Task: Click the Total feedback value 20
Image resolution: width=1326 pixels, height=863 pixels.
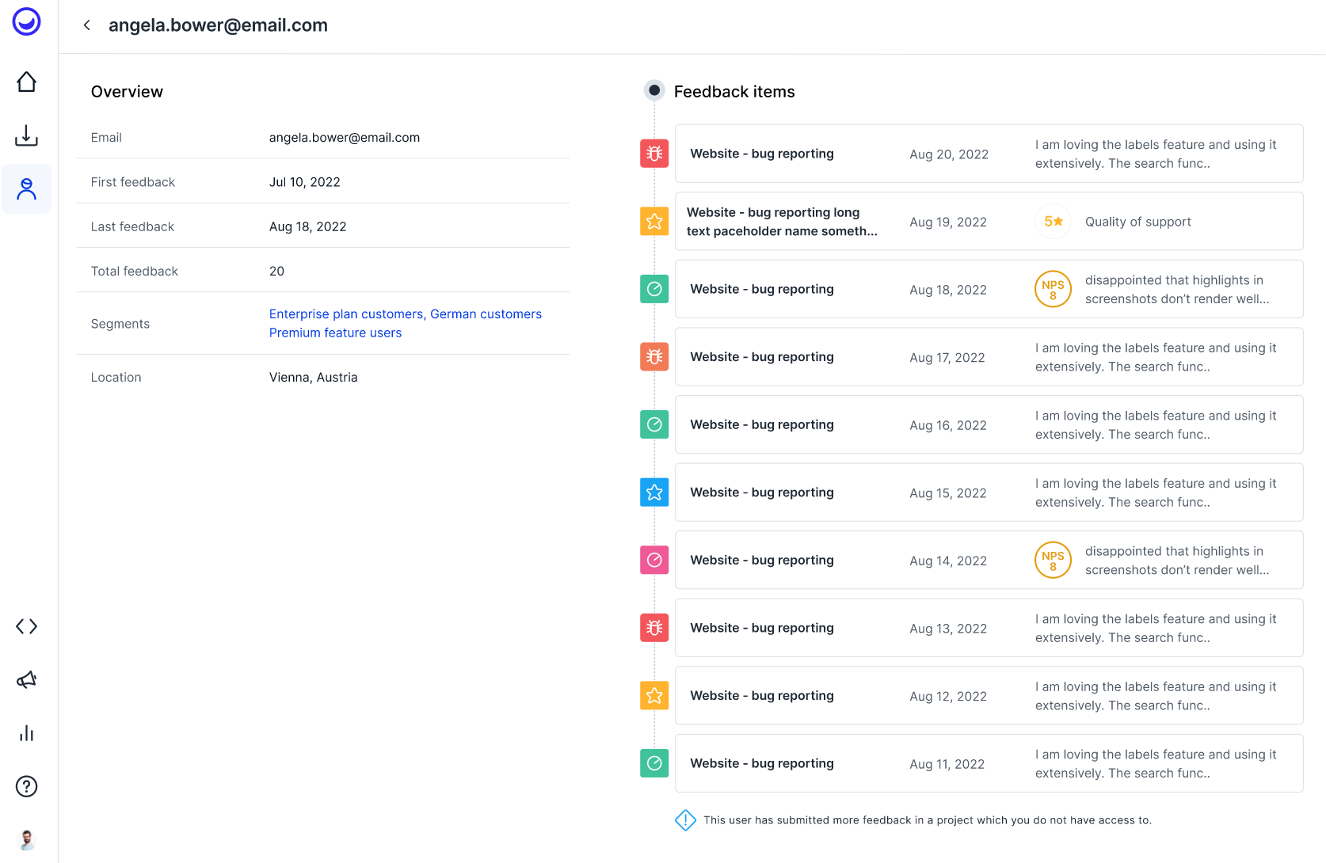Action: pyautogui.click(x=276, y=271)
